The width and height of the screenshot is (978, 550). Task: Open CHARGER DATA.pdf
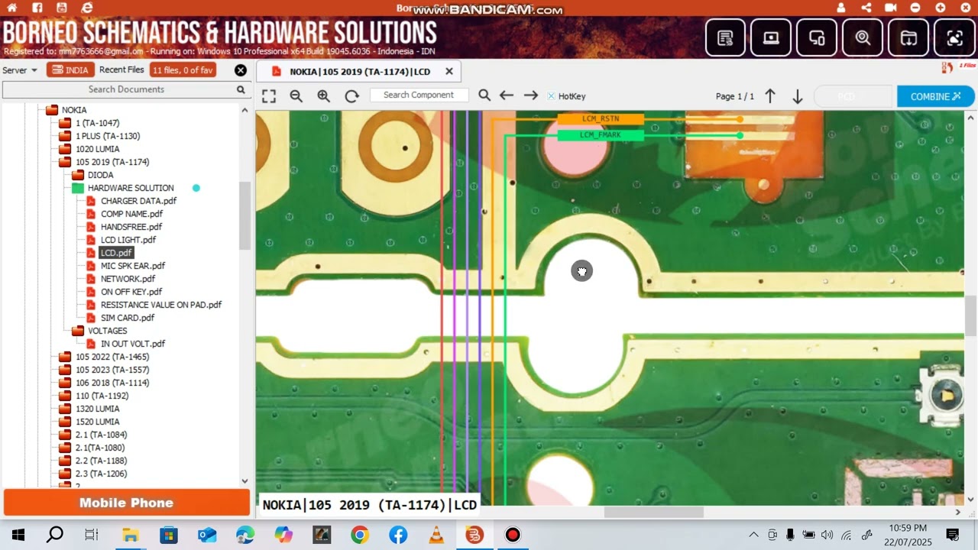pos(138,201)
